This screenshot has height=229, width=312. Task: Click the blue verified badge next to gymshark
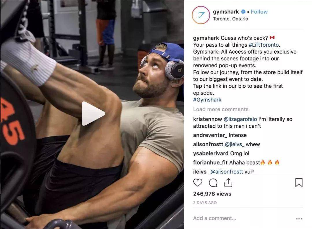[x=243, y=12]
